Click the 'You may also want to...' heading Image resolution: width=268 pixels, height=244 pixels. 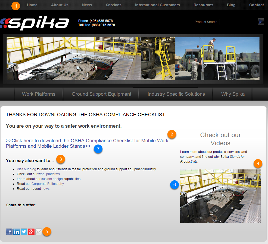(x=30, y=160)
